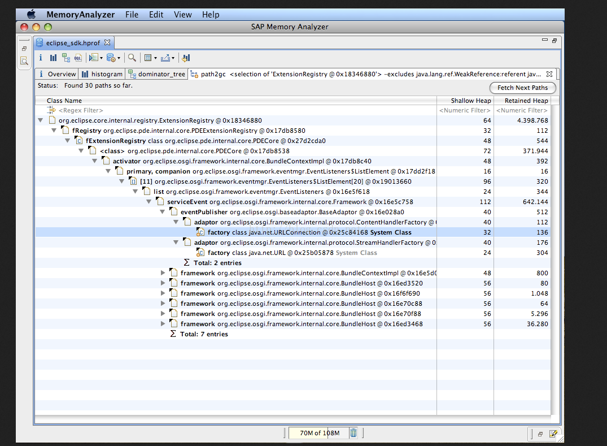
Task: Click the compare heap dumps toolbar icon
Action: [x=186, y=58]
